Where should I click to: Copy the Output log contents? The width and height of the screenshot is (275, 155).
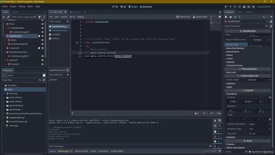[x=220, y=121]
